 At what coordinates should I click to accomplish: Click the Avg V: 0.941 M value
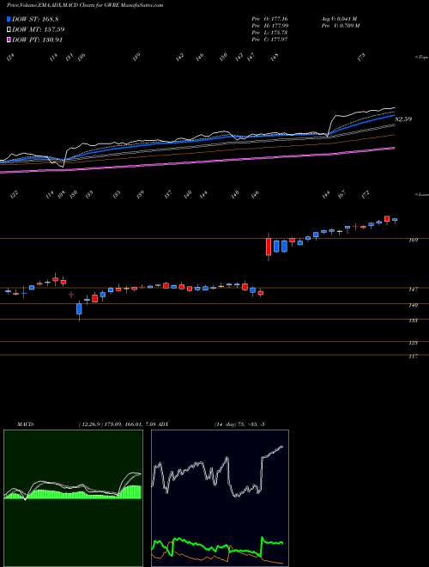(x=339, y=19)
